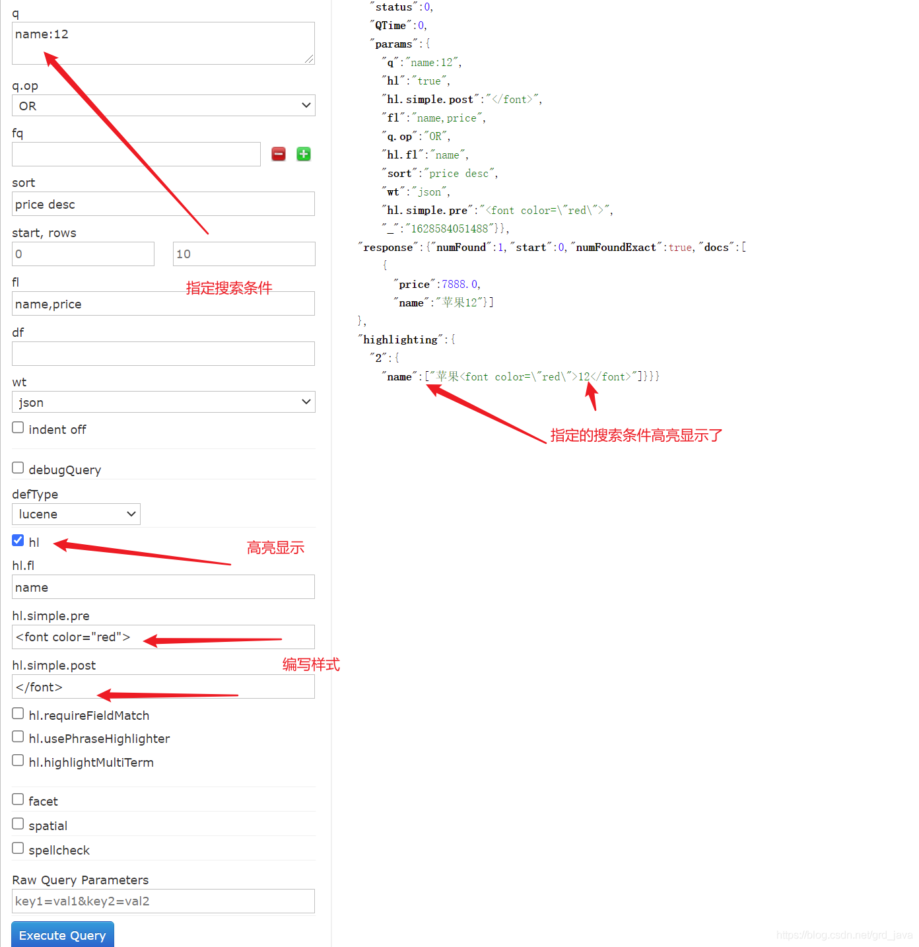Toggle the indent off checkbox
This screenshot has height=947, width=919.
click(x=18, y=428)
